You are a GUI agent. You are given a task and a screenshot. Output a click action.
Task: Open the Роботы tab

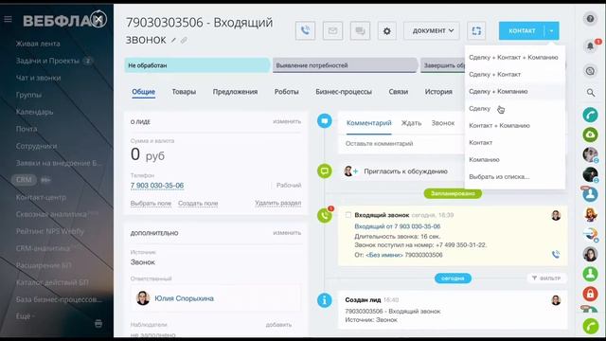(x=286, y=92)
